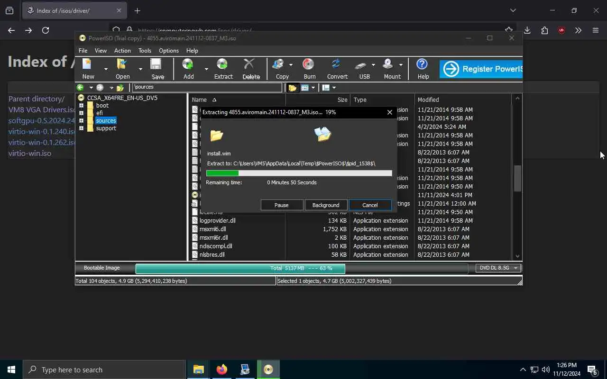Open the View menu
This screenshot has width=607, height=379.
tap(101, 51)
